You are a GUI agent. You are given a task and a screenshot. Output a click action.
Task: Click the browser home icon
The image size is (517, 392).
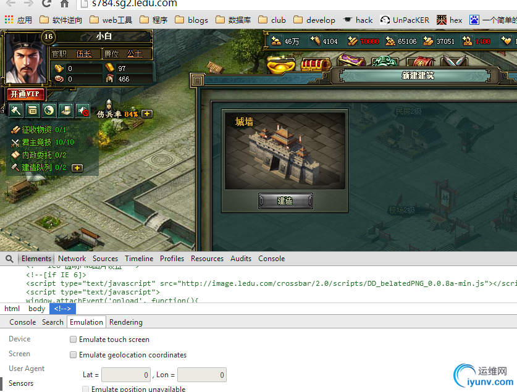pyautogui.click(x=64, y=4)
